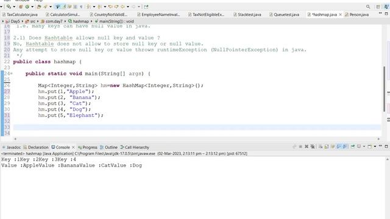Switch to CalculatorSimul... editor tab
Viewport: 390px width, 219px height.
pos(63,15)
